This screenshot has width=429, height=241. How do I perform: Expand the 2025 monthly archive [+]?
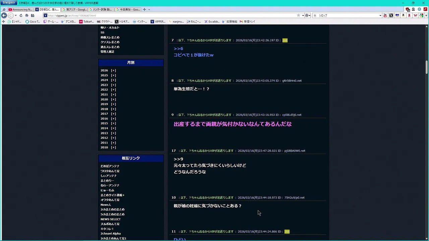[113, 75]
